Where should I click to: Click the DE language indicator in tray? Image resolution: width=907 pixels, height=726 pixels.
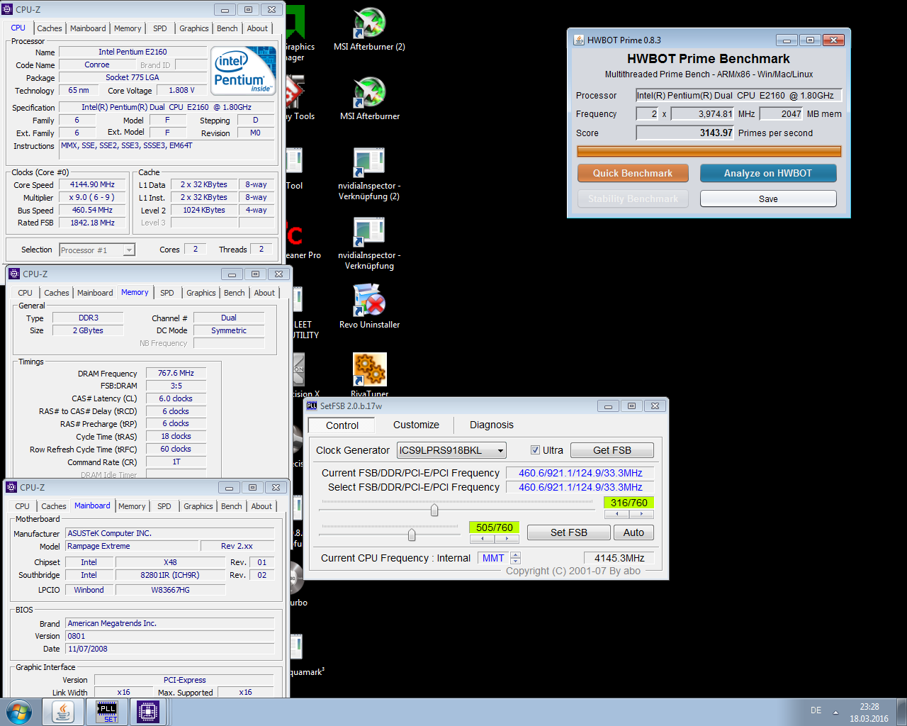pyautogui.click(x=816, y=710)
